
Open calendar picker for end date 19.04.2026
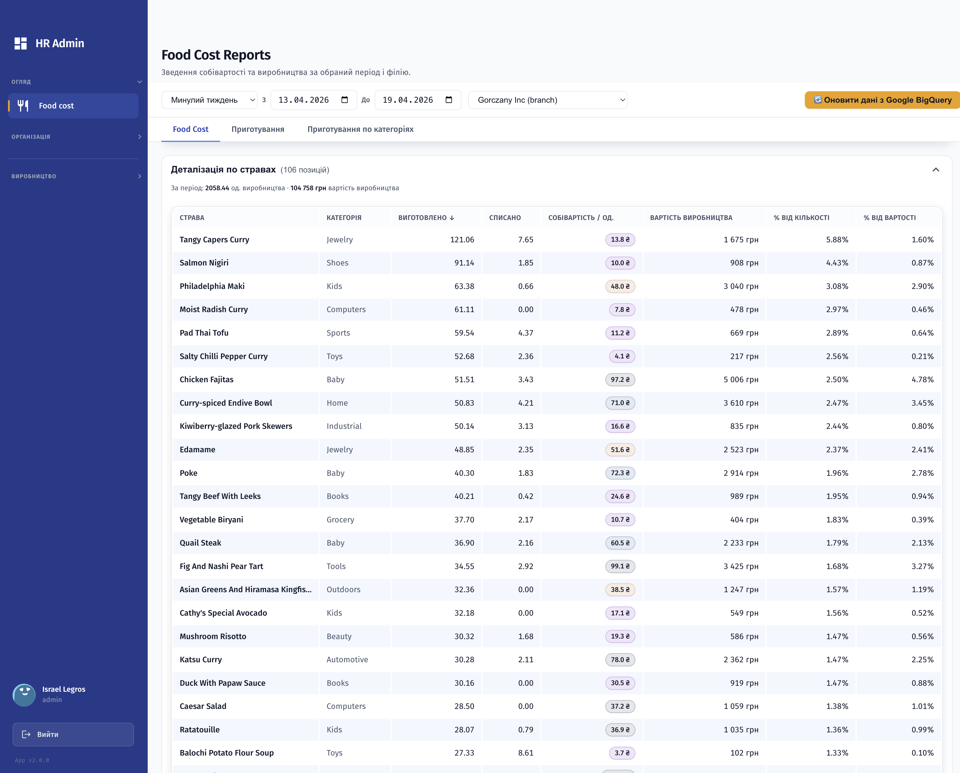[x=449, y=100]
